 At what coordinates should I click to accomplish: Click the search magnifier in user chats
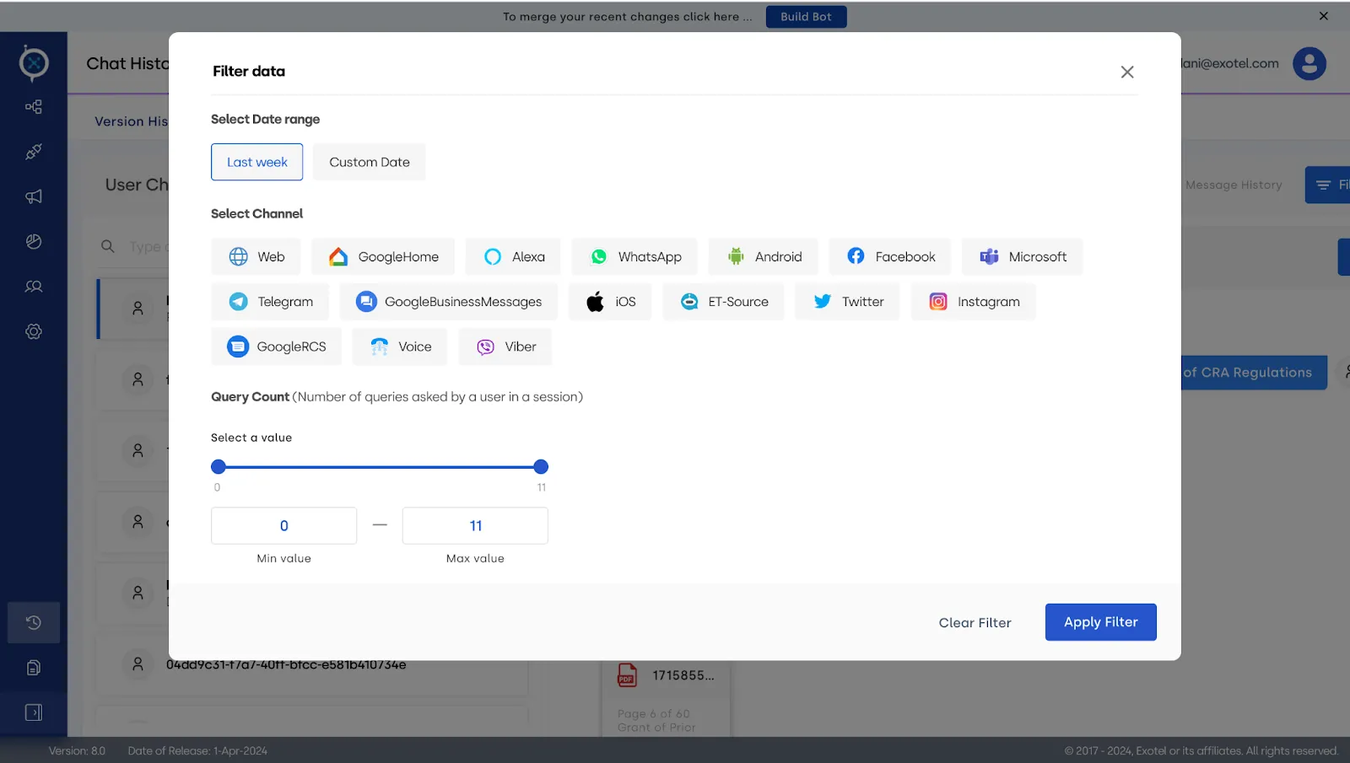click(x=108, y=246)
